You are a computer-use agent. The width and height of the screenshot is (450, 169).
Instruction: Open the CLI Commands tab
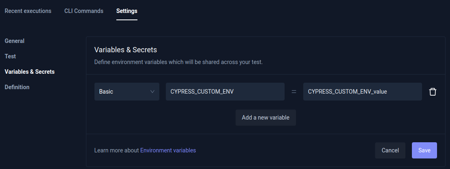tap(84, 11)
